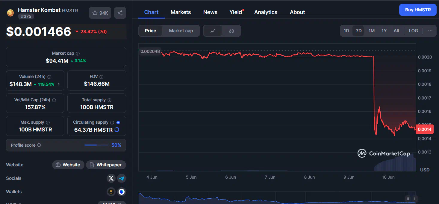
Task: Click the Circulating supply info icon
Action: 112,122
